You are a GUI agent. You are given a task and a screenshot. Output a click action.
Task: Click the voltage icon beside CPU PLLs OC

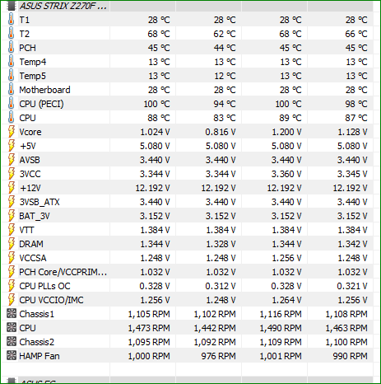[12, 286]
